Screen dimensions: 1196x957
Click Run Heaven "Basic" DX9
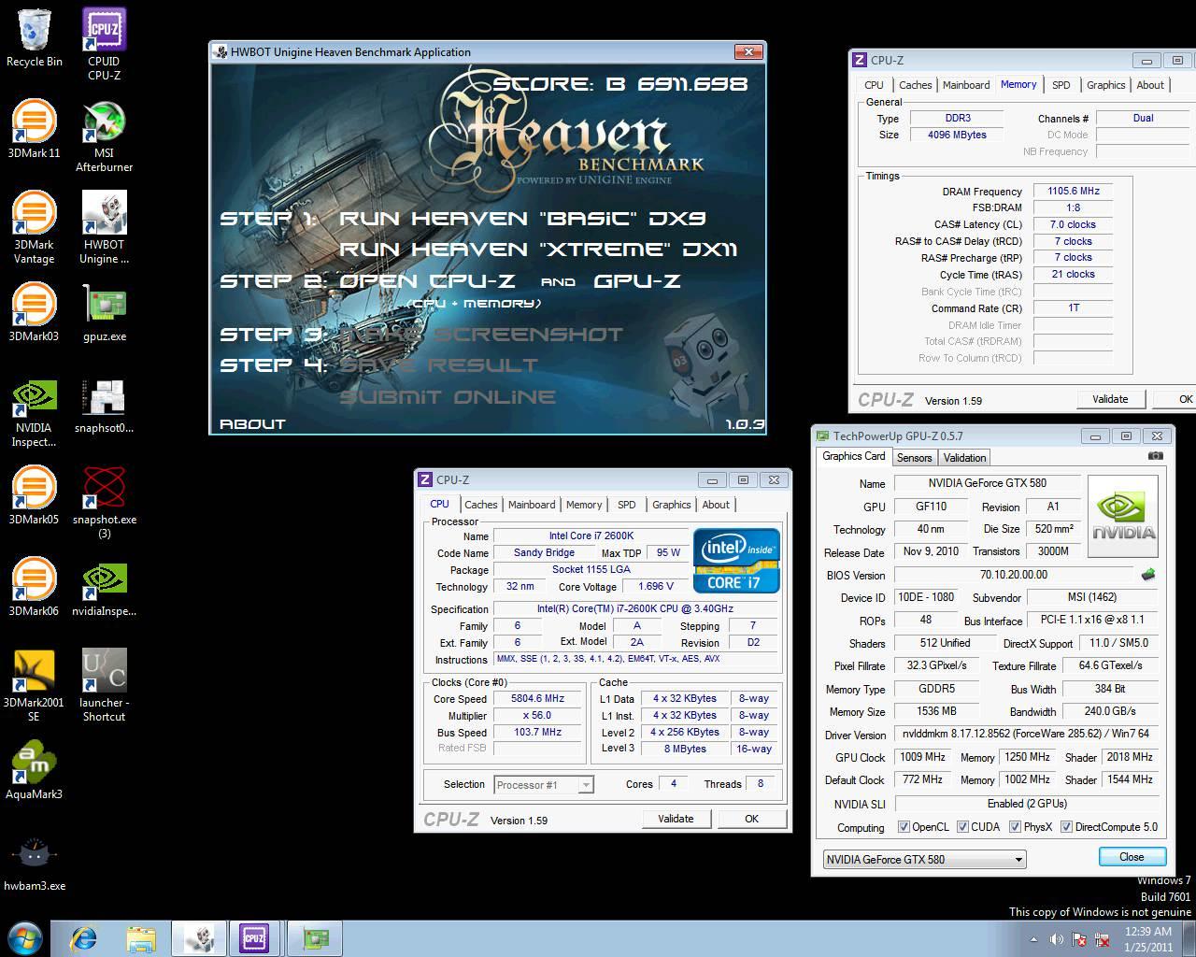pos(521,218)
